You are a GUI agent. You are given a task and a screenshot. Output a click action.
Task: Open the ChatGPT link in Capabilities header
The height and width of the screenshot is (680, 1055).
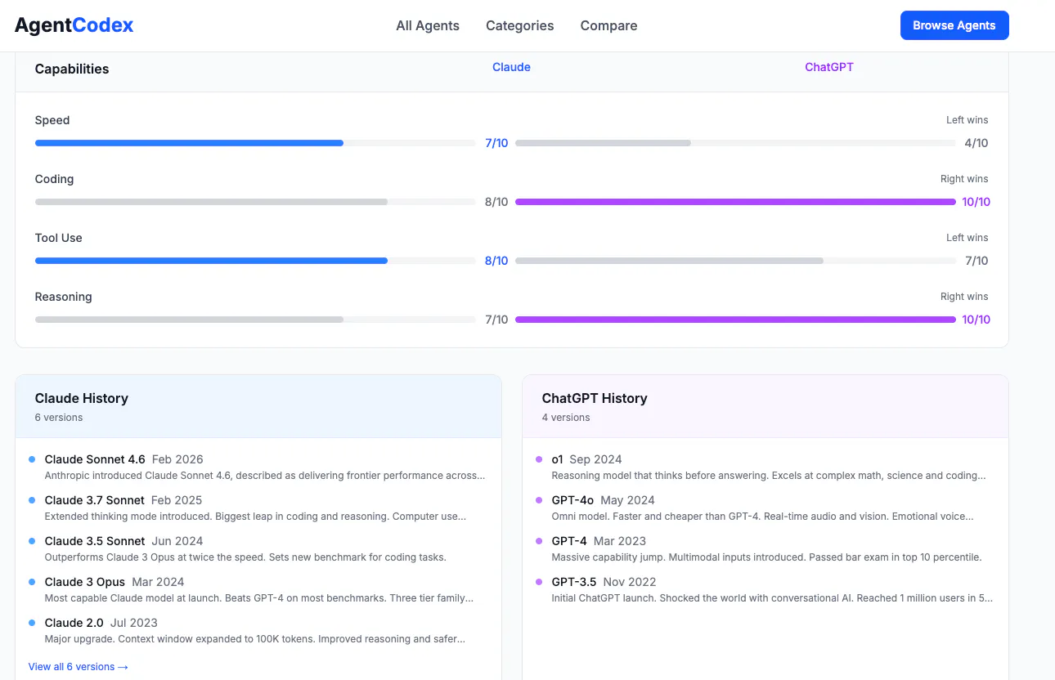[x=829, y=67]
